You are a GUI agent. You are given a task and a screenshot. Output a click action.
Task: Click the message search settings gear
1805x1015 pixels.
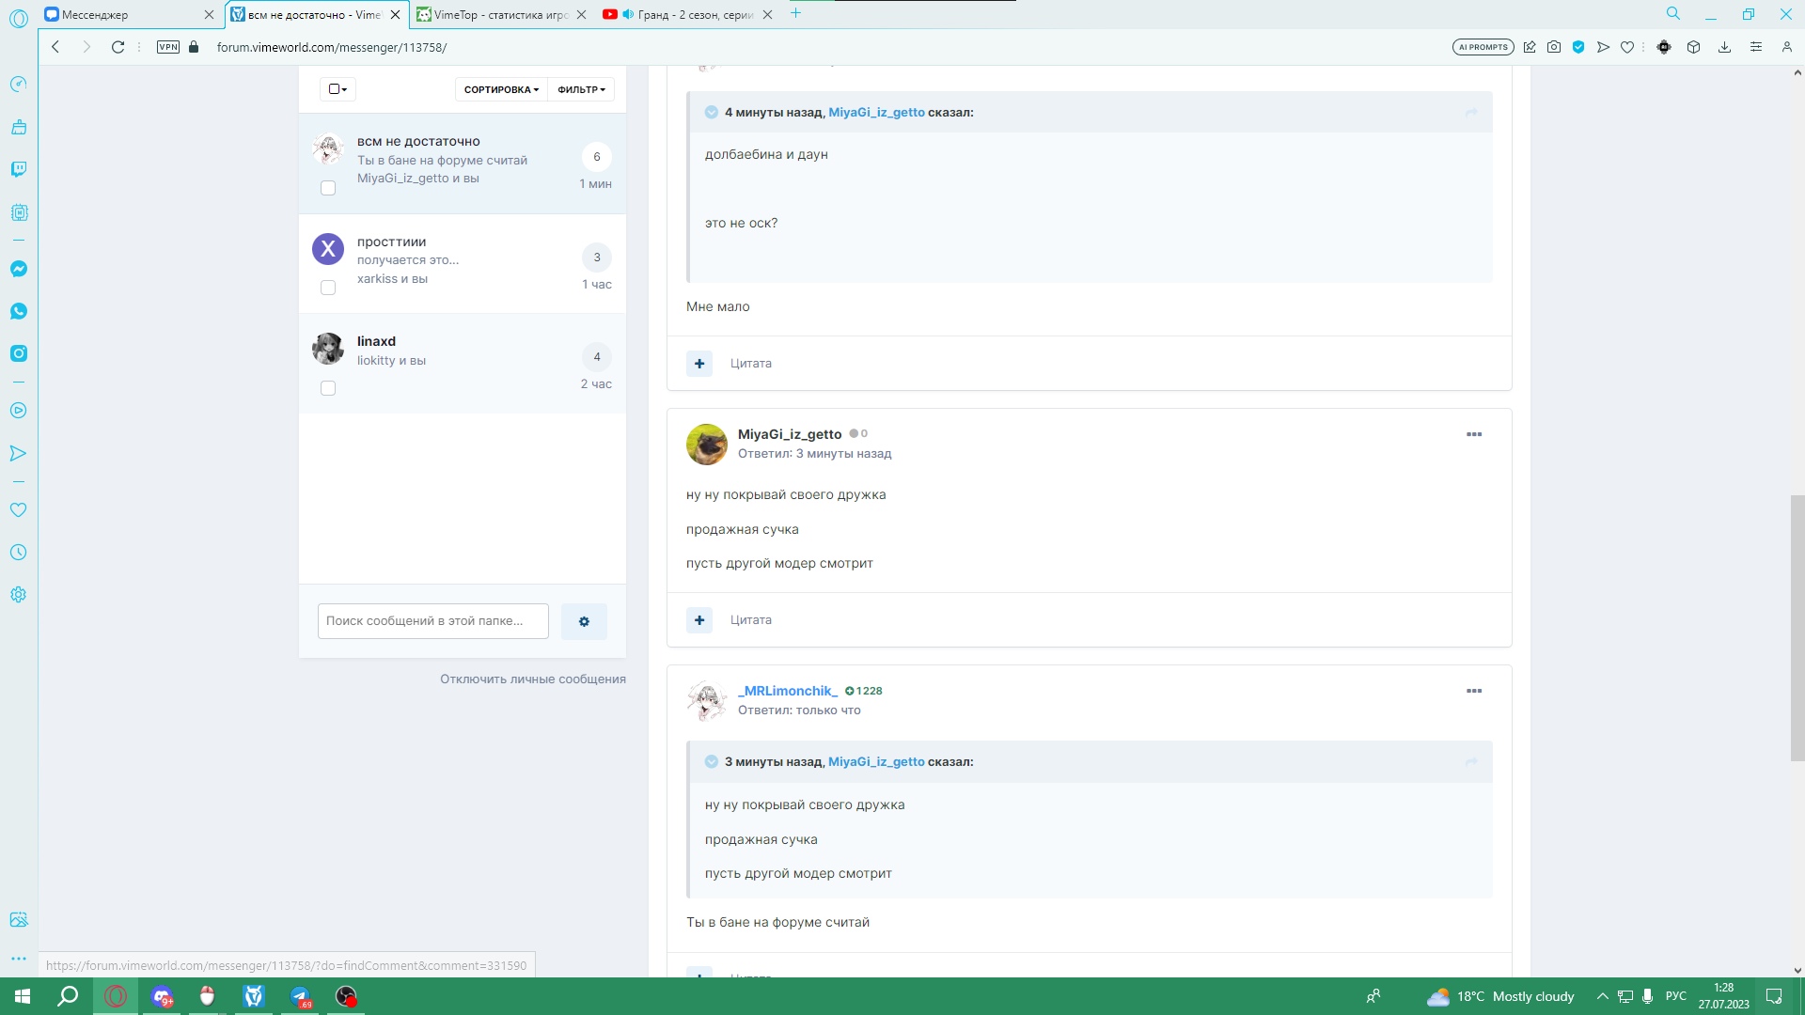coord(584,621)
